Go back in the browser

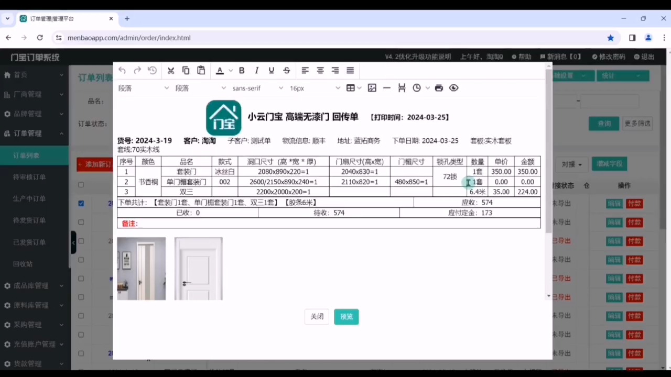(x=8, y=38)
